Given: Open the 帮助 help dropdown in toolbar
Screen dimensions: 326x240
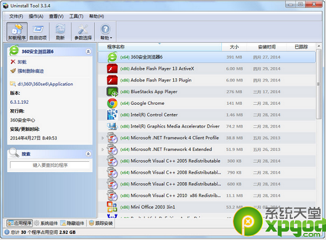Looking at the screenshot, I should pos(105,31).
